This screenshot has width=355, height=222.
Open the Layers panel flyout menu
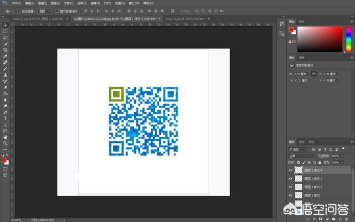tap(352, 142)
